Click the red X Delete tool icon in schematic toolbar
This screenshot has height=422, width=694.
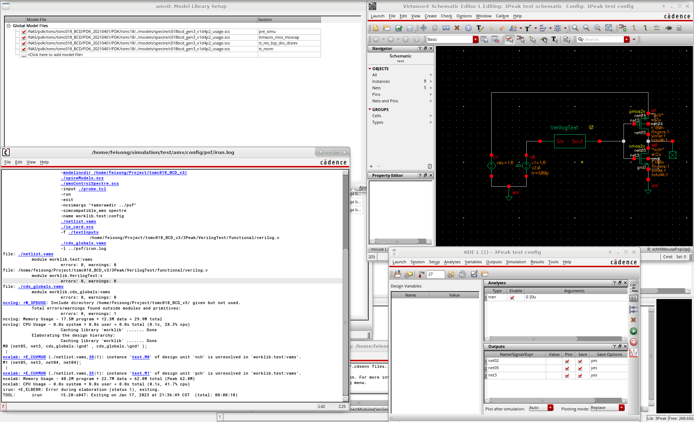point(457,28)
